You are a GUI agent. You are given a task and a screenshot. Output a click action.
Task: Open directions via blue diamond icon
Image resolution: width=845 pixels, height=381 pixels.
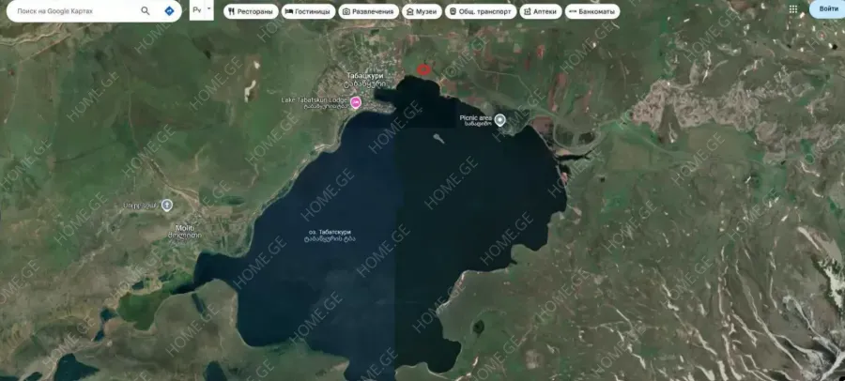click(x=169, y=11)
